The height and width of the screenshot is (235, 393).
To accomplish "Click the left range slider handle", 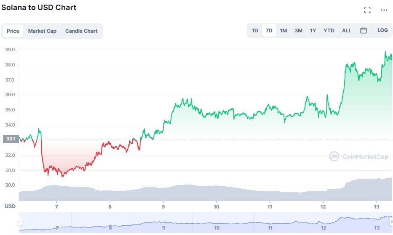I will click(19, 222).
